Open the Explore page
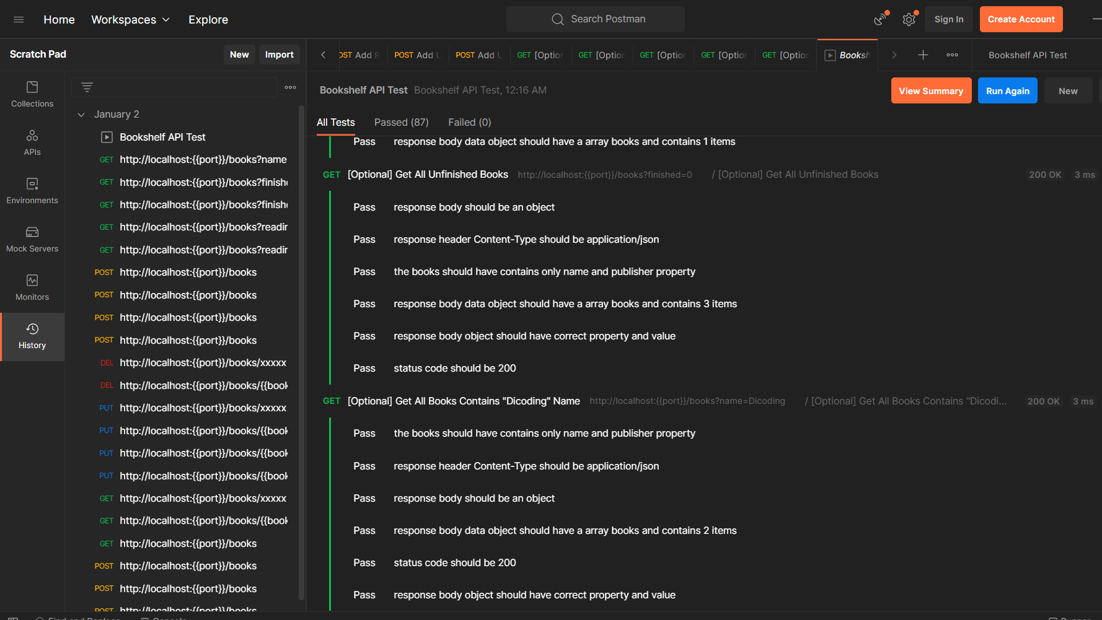 (x=208, y=20)
